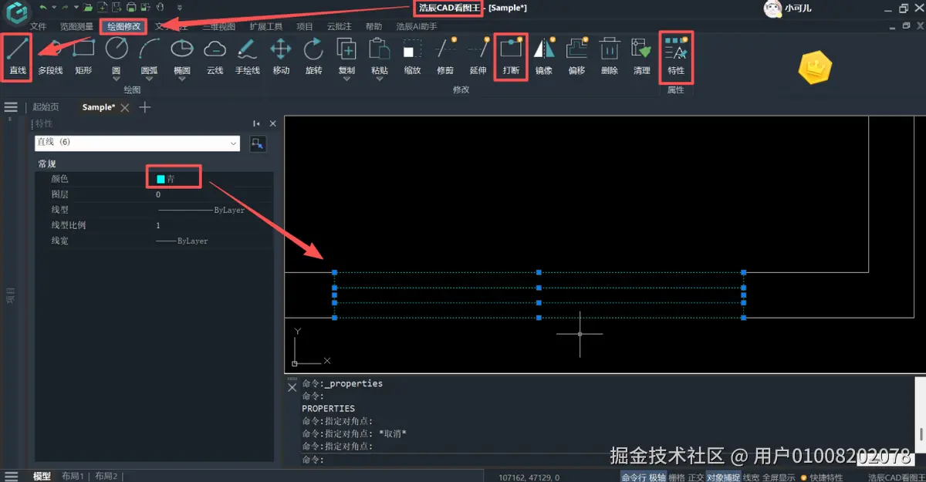Switch to the 绘图修改 ribbon tab
The height and width of the screenshot is (482, 926).
pos(123,26)
